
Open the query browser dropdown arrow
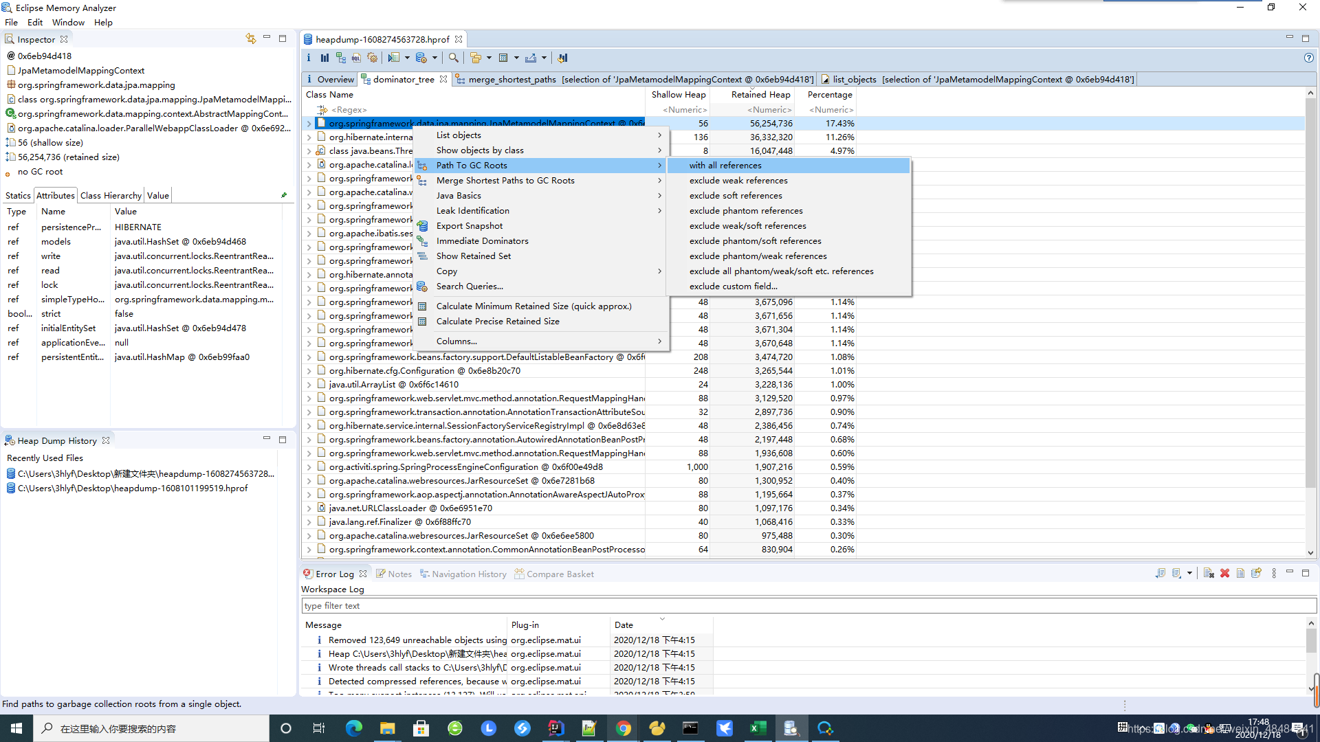pos(434,58)
